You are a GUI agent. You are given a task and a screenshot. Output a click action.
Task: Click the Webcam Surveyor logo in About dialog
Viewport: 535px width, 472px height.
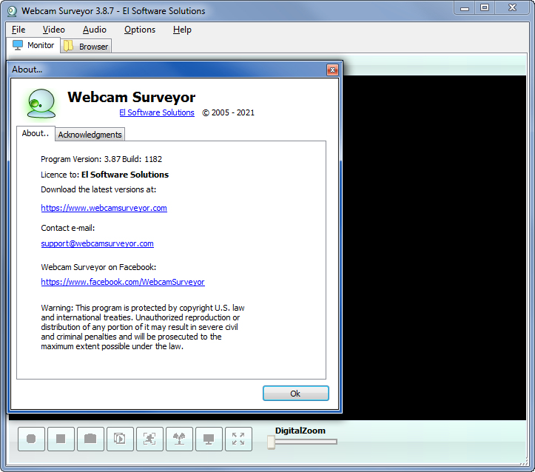pyautogui.click(x=41, y=104)
